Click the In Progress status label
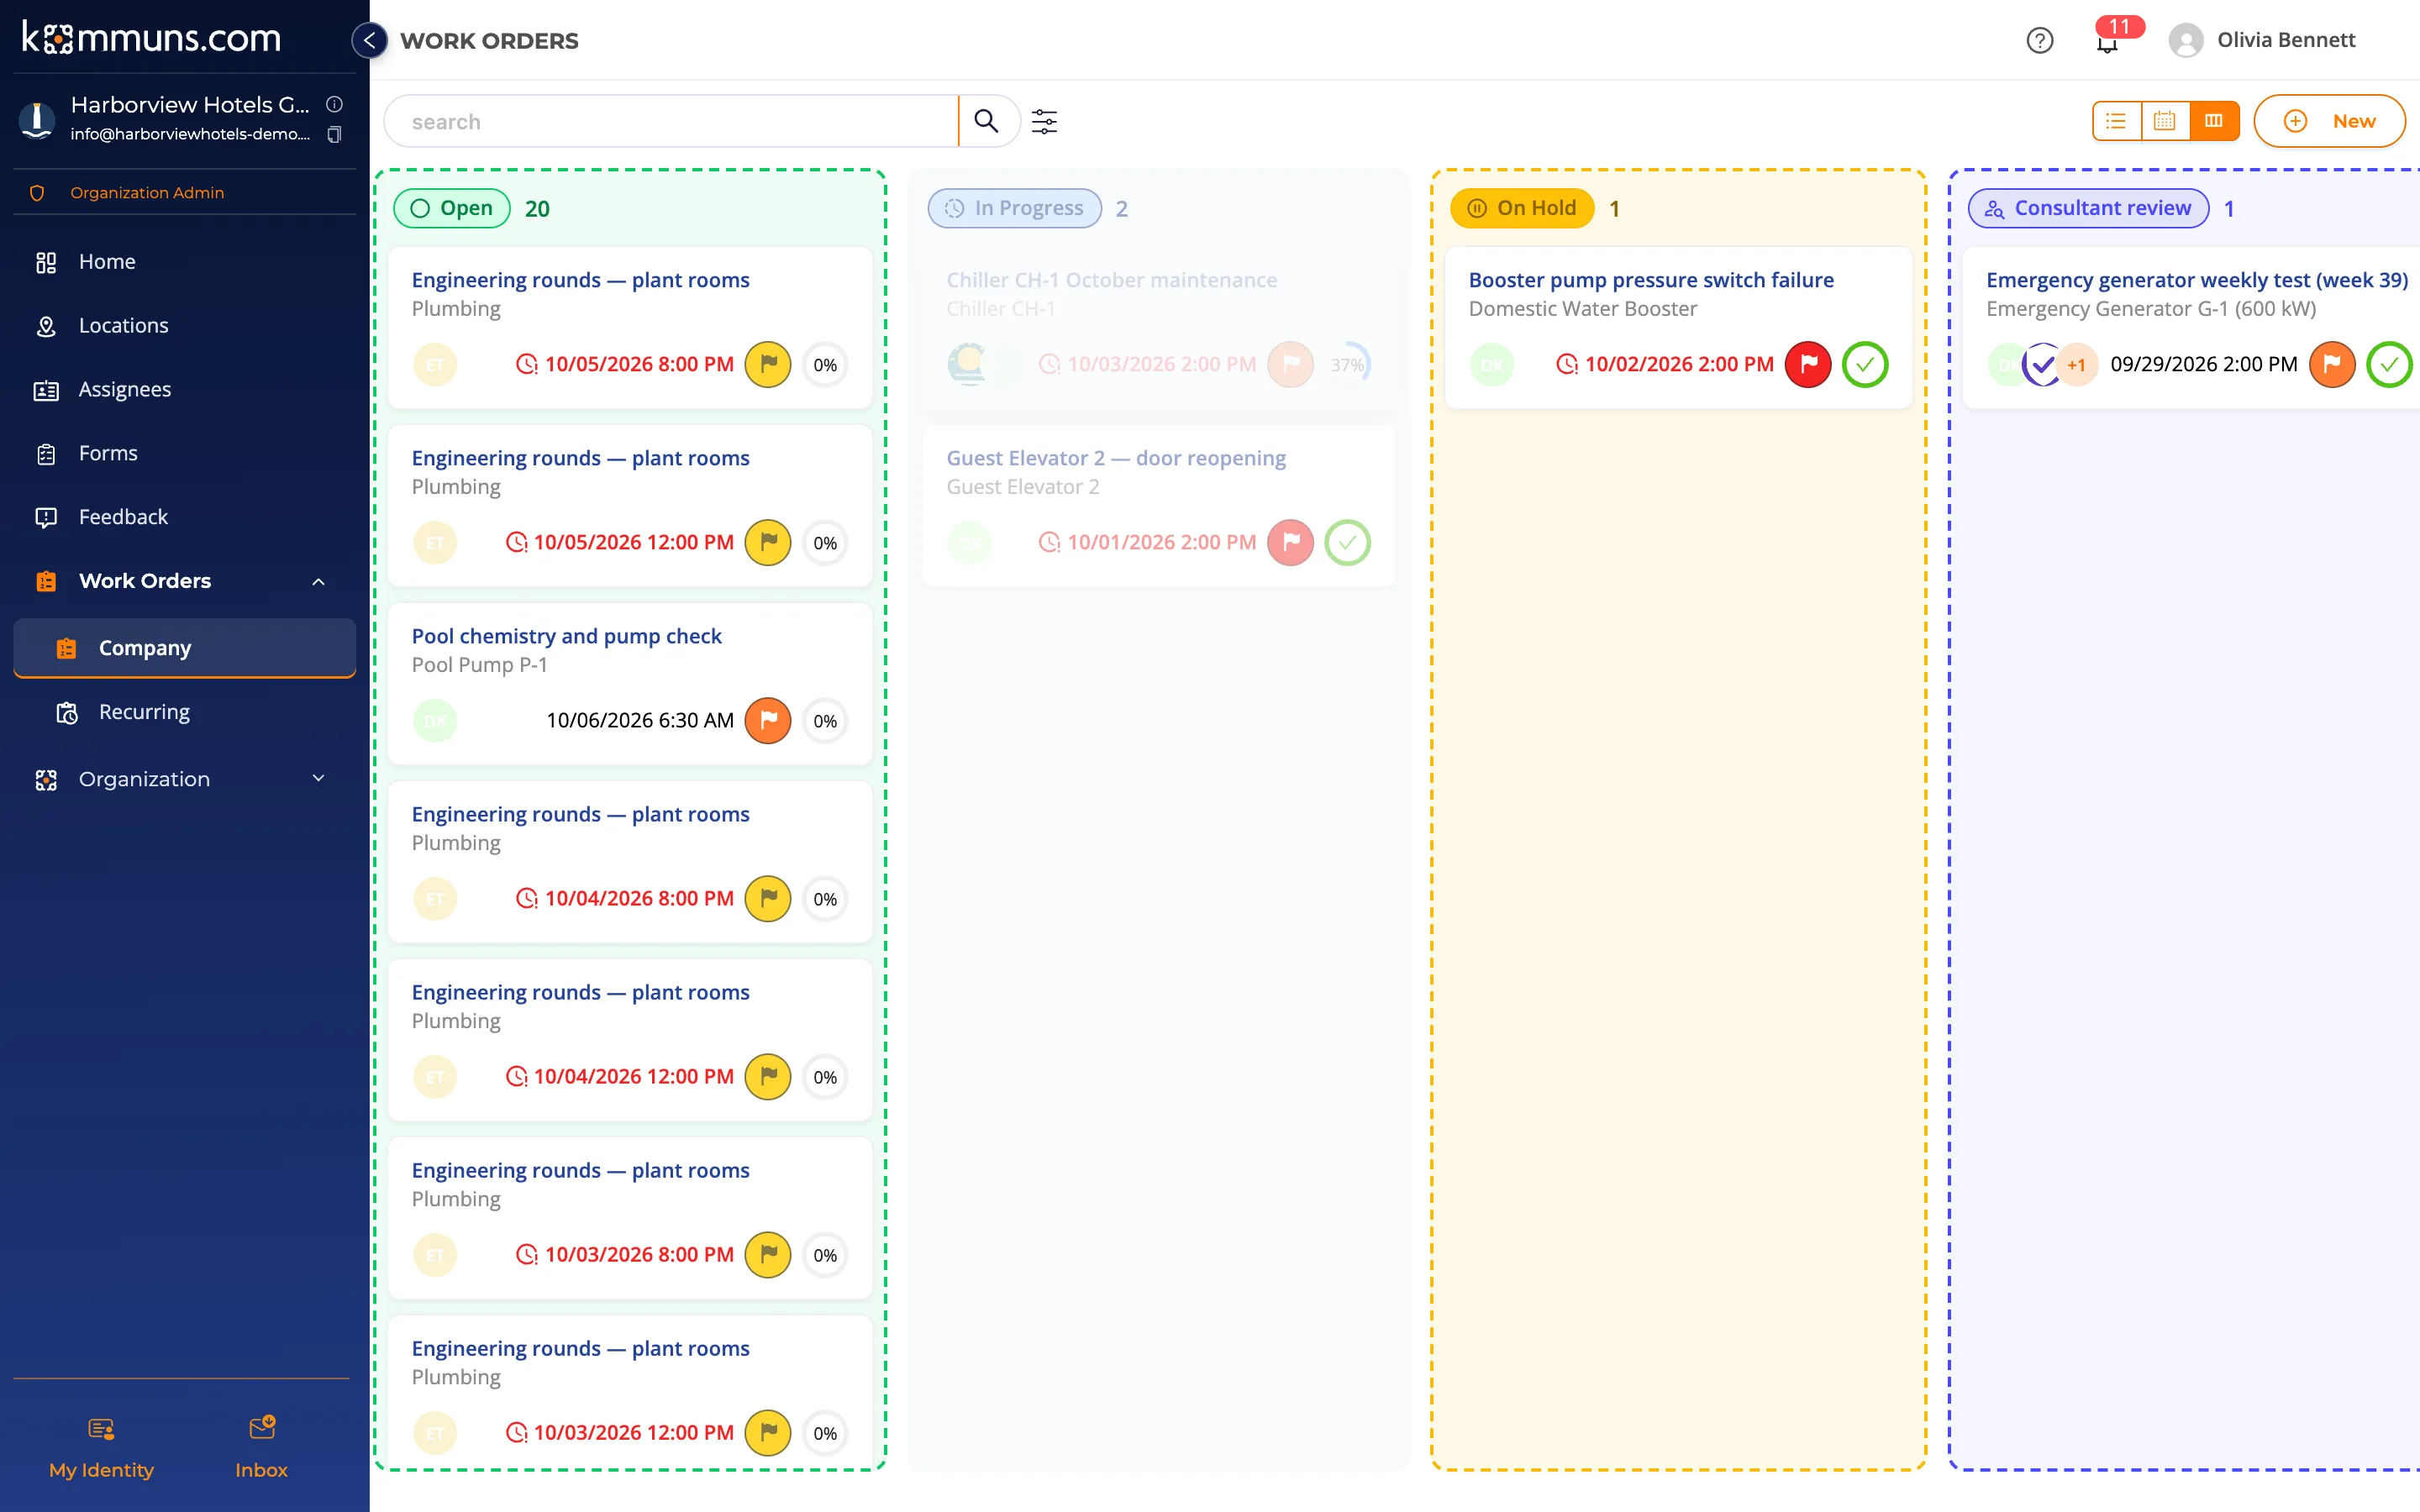 click(1014, 208)
